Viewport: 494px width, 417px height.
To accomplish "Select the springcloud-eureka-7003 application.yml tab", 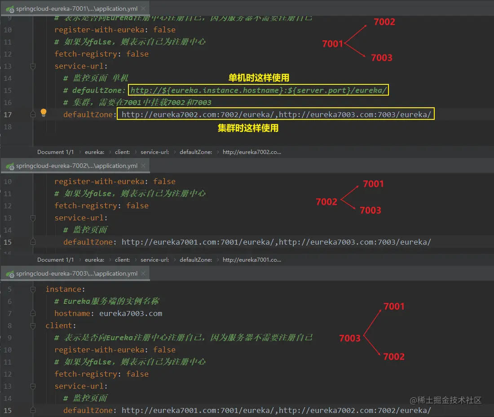I will [x=75, y=273].
